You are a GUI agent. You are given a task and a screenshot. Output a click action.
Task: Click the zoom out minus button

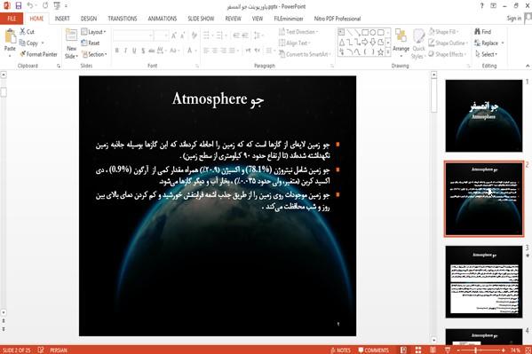pyautogui.click(x=458, y=350)
